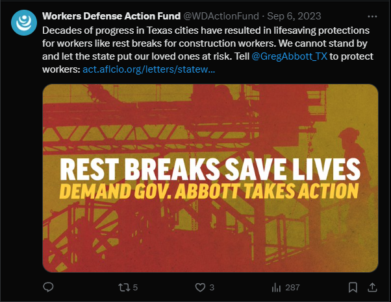Repost with the retweet arrows icon
Image resolution: width=391 pixels, height=302 pixels.
pyautogui.click(x=124, y=287)
